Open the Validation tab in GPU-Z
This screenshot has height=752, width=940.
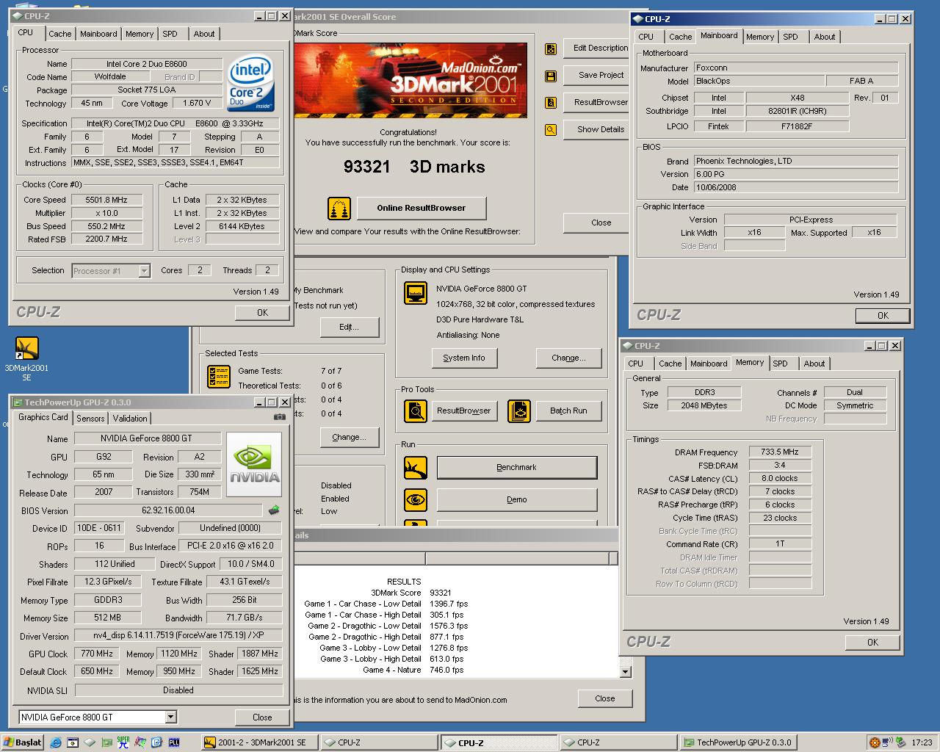pyautogui.click(x=130, y=419)
